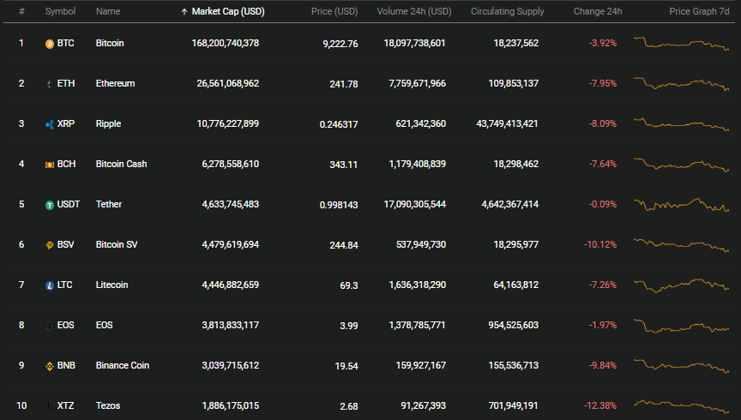Select the Tezos row name
Screen dimensions: 741x420
[108, 405]
